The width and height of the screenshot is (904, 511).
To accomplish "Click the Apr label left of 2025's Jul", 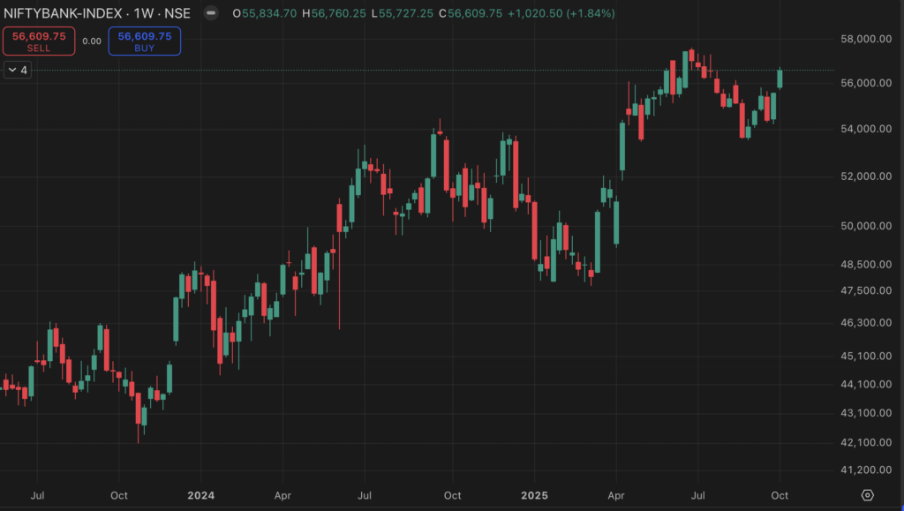I will pos(616,495).
